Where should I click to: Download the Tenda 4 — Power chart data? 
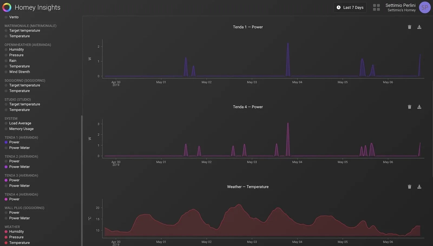(419, 107)
